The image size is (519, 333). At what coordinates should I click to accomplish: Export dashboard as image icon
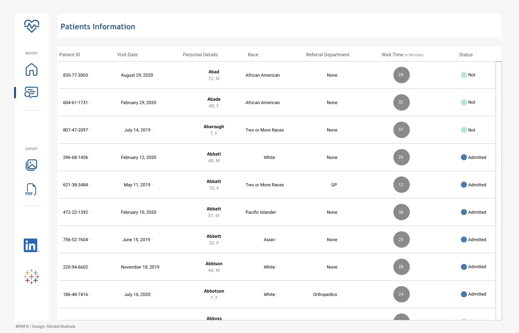[x=32, y=165]
